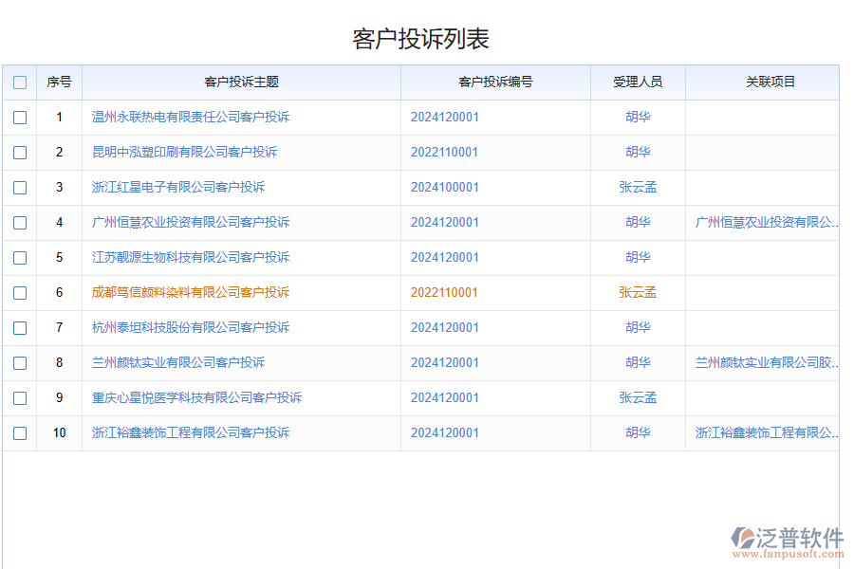The height and width of the screenshot is (569, 854).
Task: Toggle the select-all checkbox in table header
Action: pos(19,83)
